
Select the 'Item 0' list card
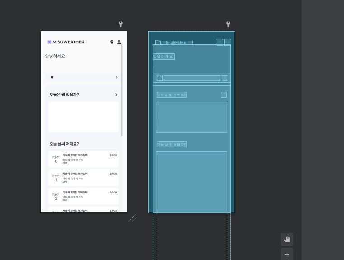(84, 159)
